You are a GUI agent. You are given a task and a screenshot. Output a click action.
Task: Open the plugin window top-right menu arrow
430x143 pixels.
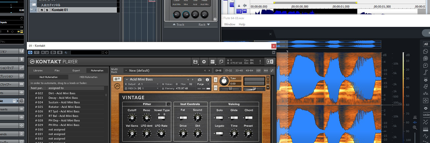[274, 53]
